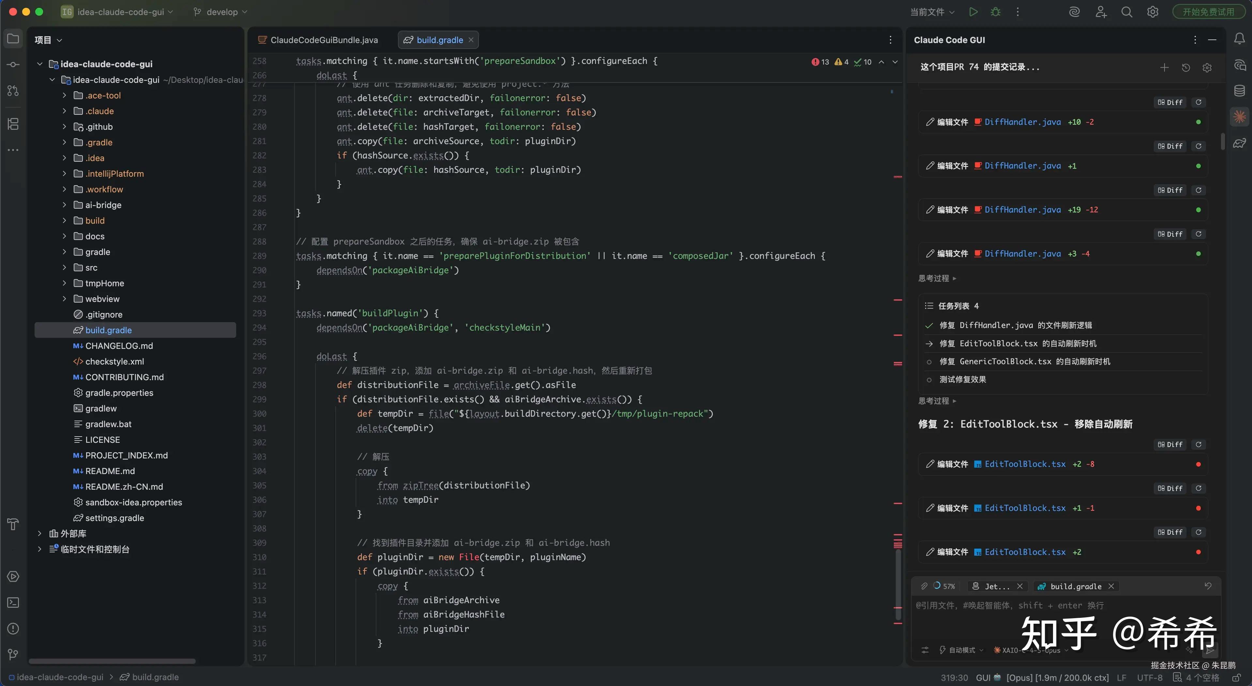Open the 当前文件 run configuration dropdown

[932, 12]
